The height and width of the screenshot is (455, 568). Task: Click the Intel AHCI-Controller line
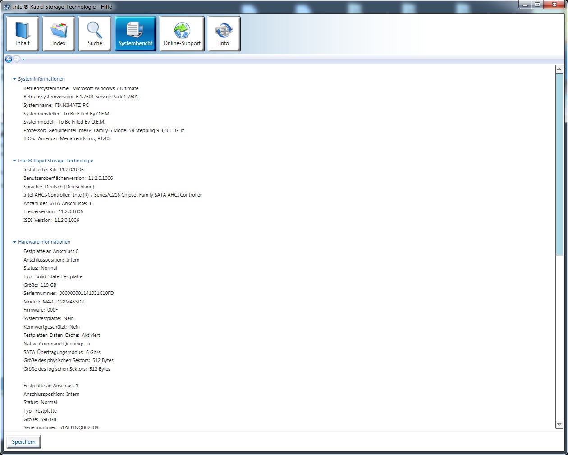(x=113, y=195)
